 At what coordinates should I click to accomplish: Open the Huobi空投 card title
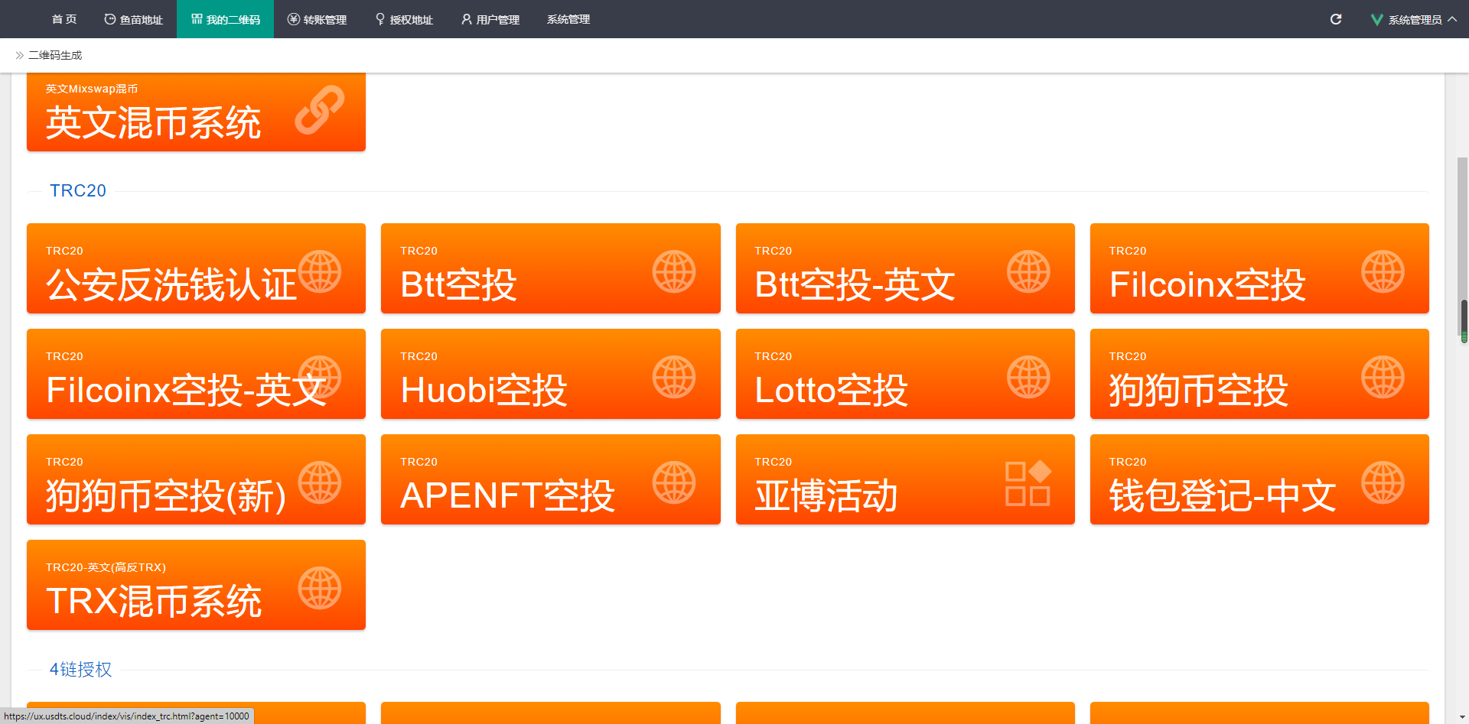484,390
